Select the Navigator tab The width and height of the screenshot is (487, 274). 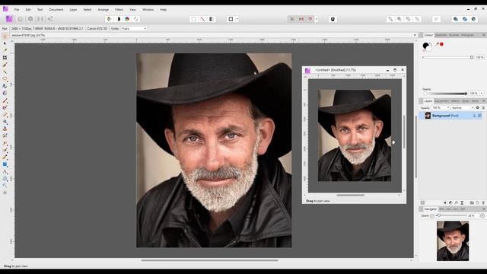(x=431, y=209)
